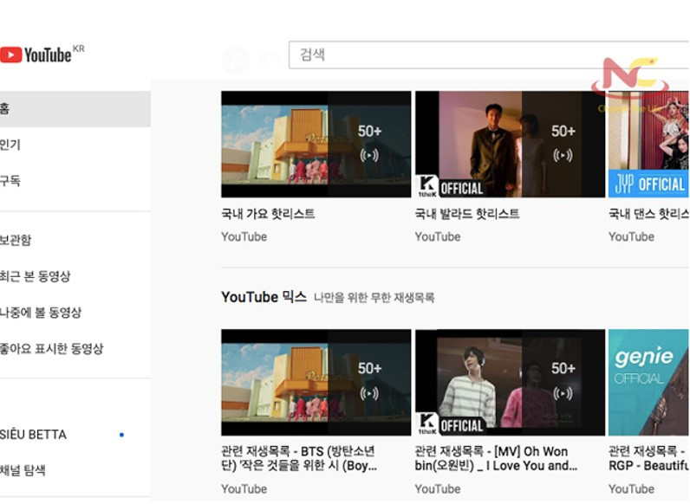Click the 국내 댄스 핫리스트 title

click(649, 214)
